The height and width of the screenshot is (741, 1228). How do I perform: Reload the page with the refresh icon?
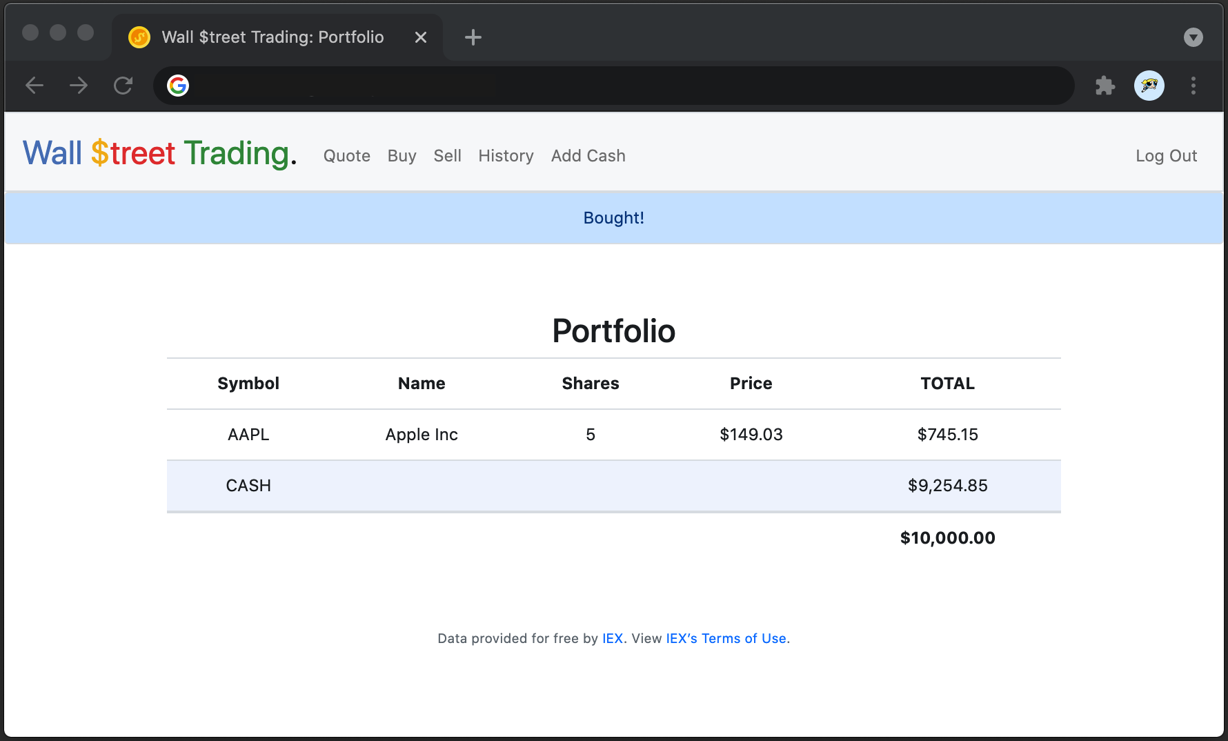[123, 86]
